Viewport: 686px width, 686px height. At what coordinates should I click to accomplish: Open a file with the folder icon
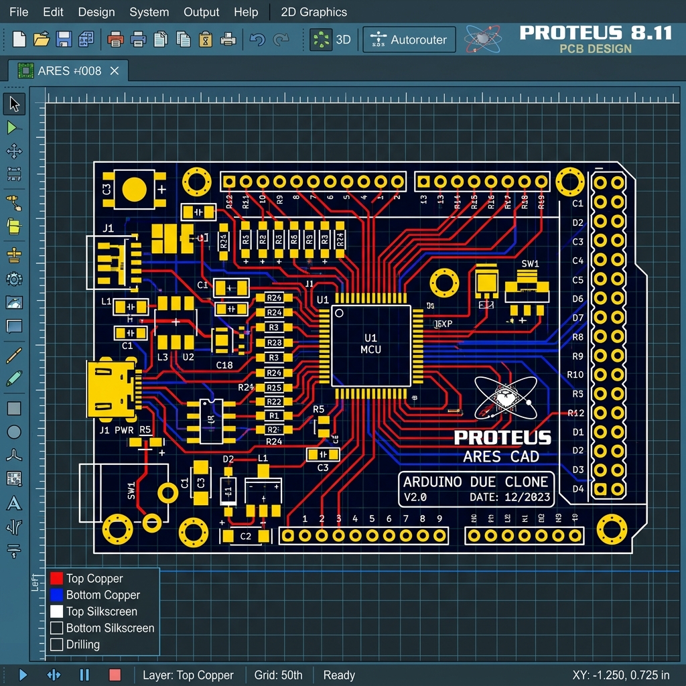point(41,39)
